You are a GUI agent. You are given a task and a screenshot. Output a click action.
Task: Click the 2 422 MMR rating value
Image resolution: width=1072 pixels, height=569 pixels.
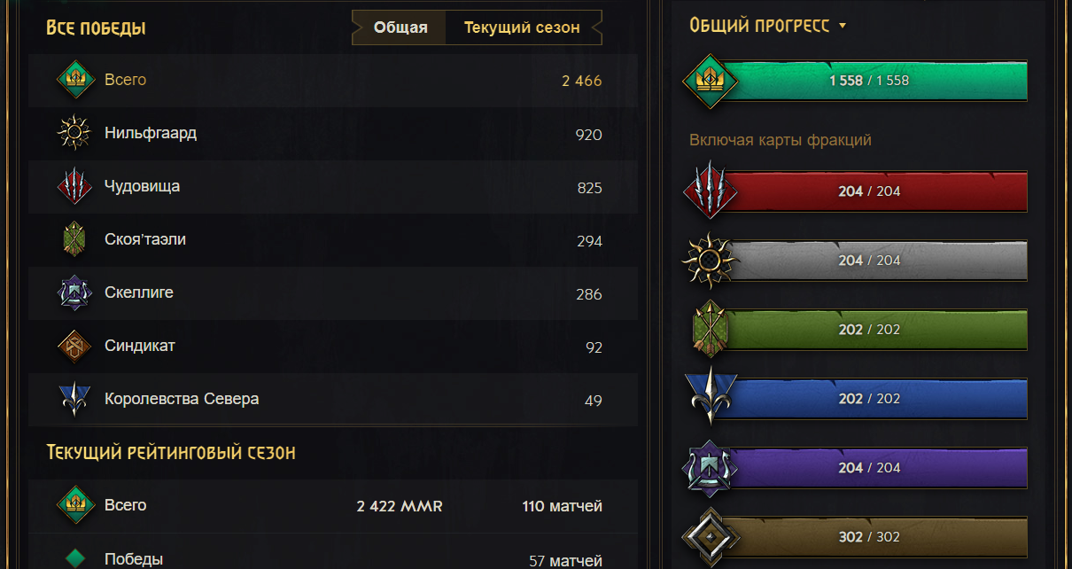400,506
